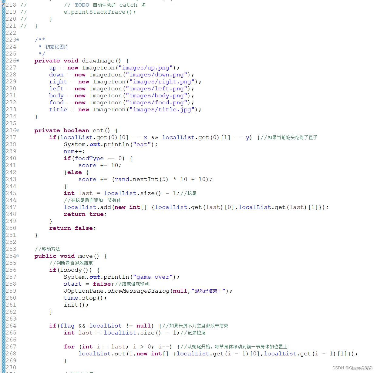
Task: Click the "images/title.jpg" string literal
Action: [162, 109]
